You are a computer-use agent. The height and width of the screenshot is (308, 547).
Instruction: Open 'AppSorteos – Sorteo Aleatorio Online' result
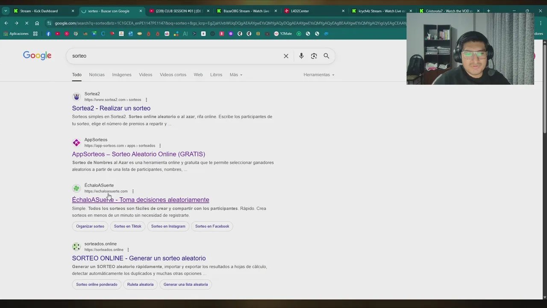(138, 154)
